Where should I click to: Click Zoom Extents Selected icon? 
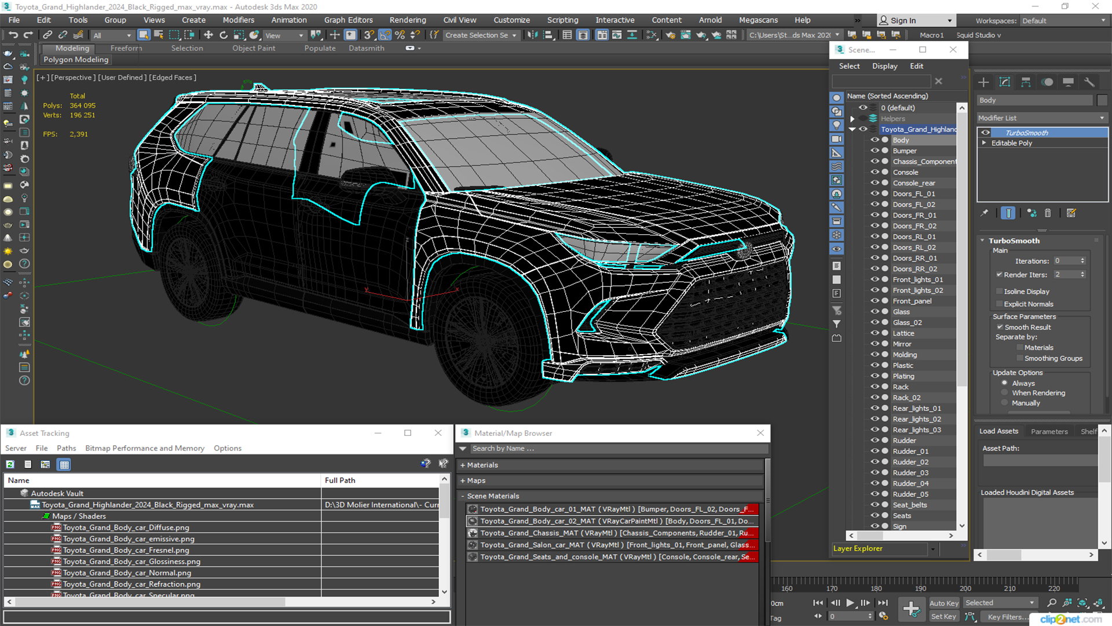[x=1082, y=603]
